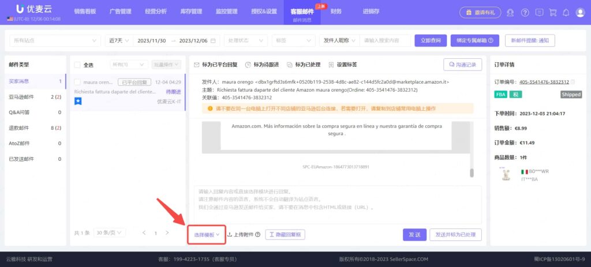Click the 发送 button
The height and width of the screenshot is (267, 591).
(x=414, y=235)
